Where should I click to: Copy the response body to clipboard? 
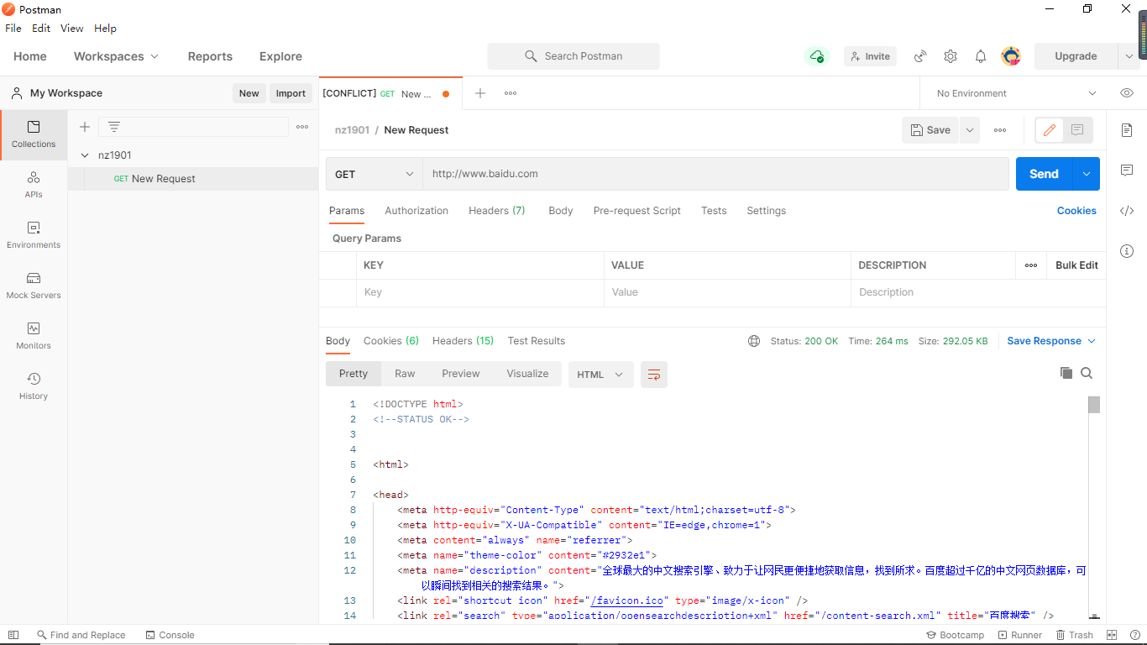point(1066,373)
